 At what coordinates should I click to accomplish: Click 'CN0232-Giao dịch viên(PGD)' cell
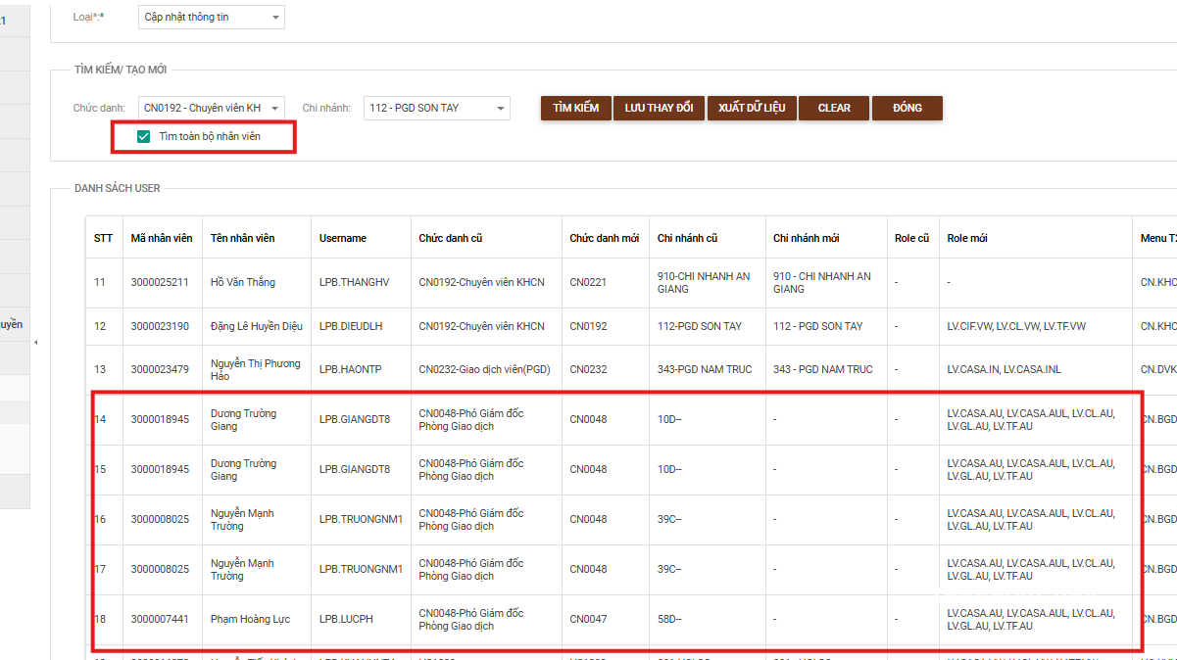point(486,369)
